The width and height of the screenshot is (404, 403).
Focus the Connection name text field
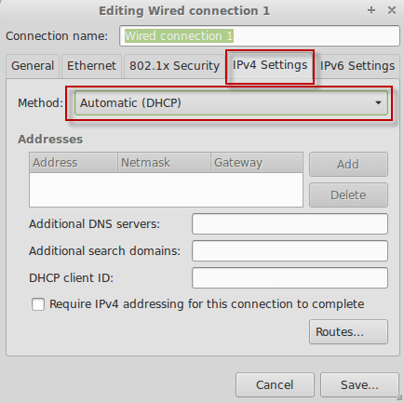[x=260, y=36]
